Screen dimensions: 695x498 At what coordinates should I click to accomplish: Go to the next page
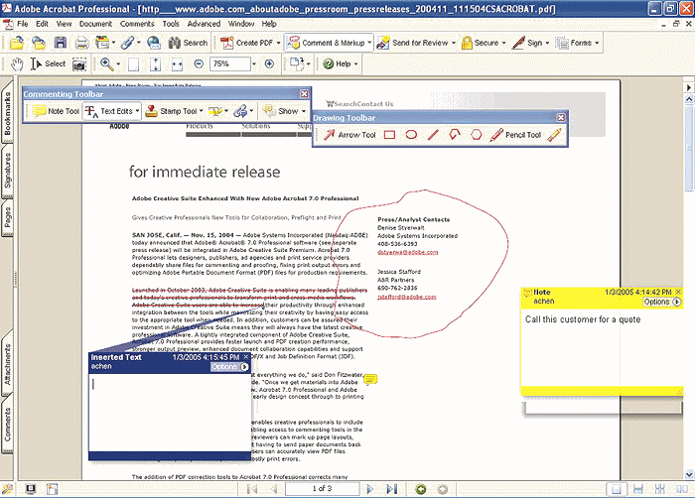(370, 489)
